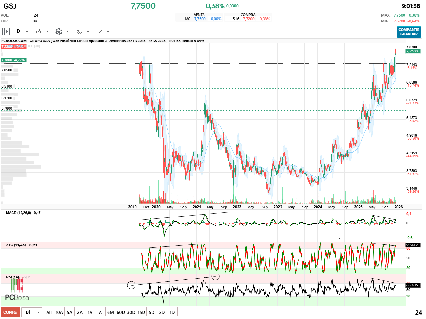Viewport: 426px width, 319px height.
Task: Click the current price label 7,7500
Action: coord(413,51)
